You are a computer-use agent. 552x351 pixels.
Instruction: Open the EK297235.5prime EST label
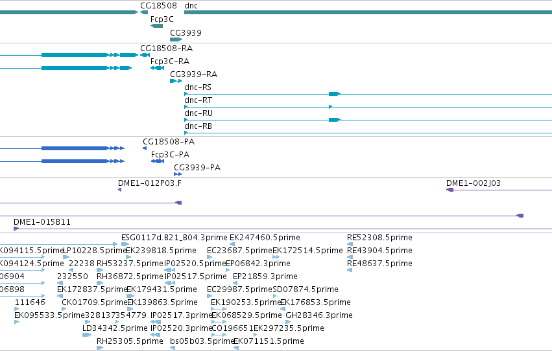289,328
